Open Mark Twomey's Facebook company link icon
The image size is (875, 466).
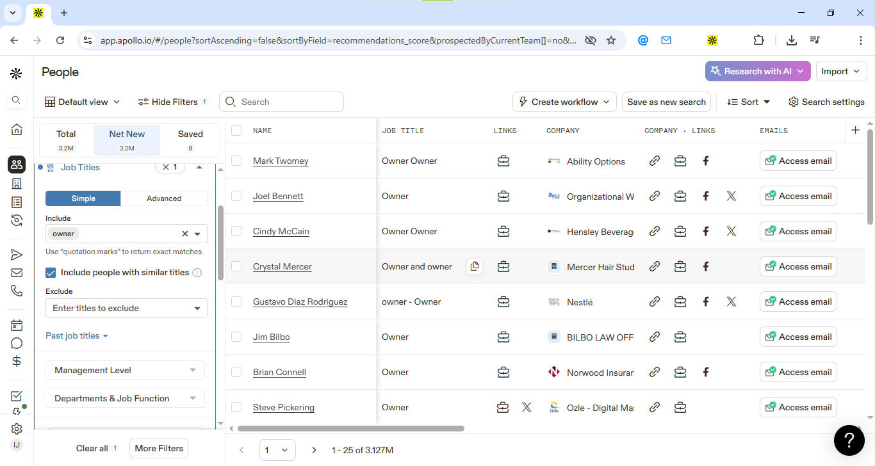(706, 161)
